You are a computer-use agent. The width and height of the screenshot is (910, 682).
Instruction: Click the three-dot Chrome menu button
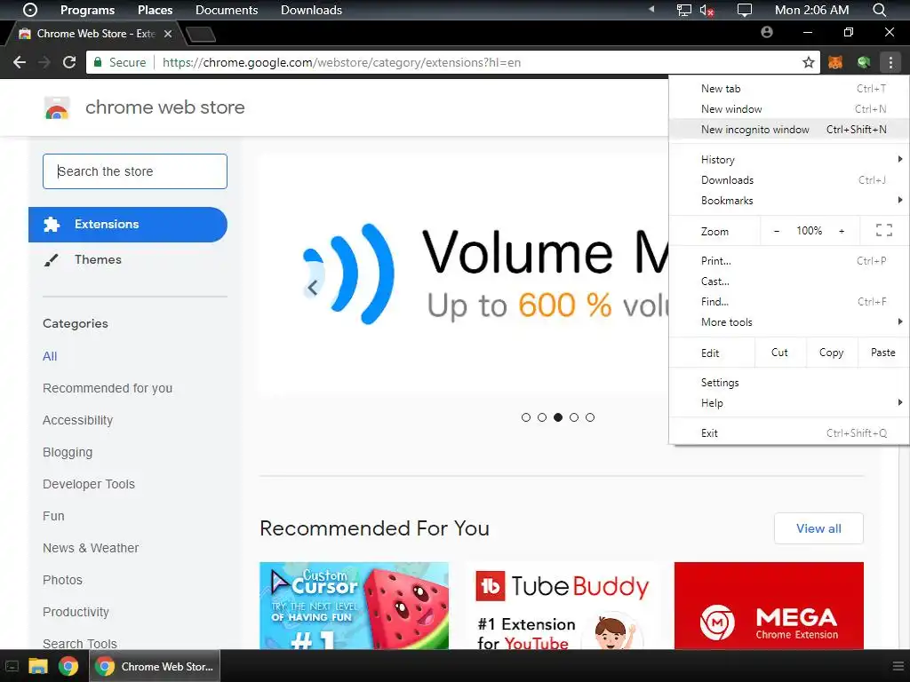pyautogui.click(x=890, y=62)
